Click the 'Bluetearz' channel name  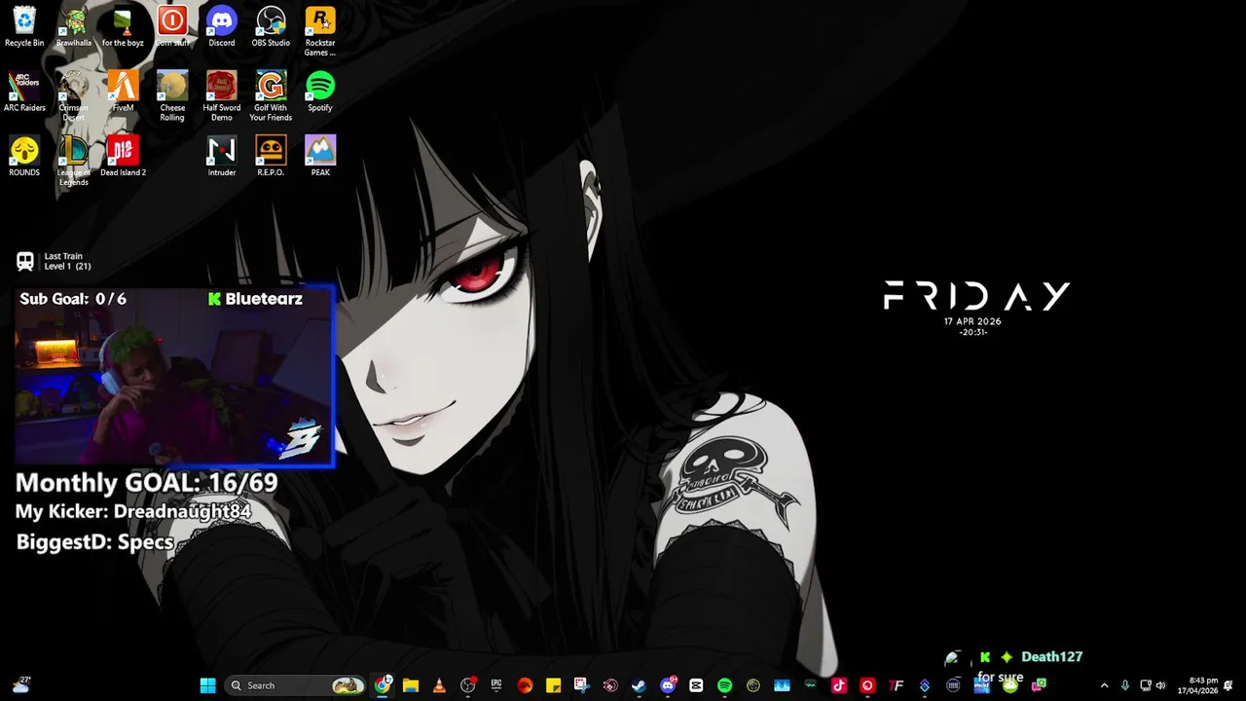(264, 299)
